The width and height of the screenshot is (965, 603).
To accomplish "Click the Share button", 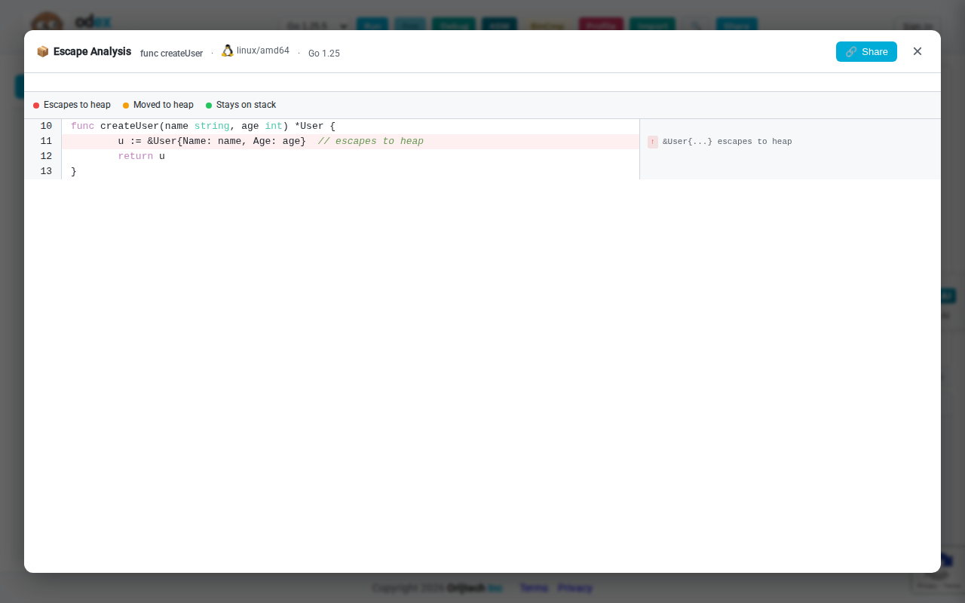I will coord(866,51).
